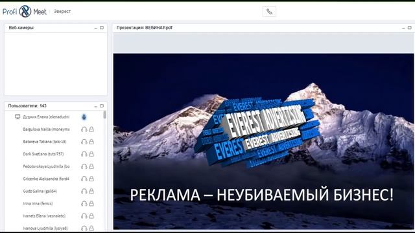Viewport: 415px width, 233px height.
Task: Minimize the Веб-камеры panel
Action: click(x=96, y=28)
